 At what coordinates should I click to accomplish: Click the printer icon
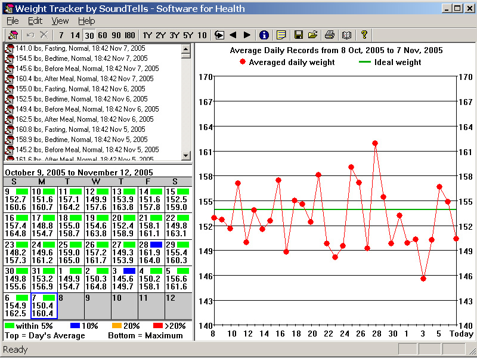[330, 35]
